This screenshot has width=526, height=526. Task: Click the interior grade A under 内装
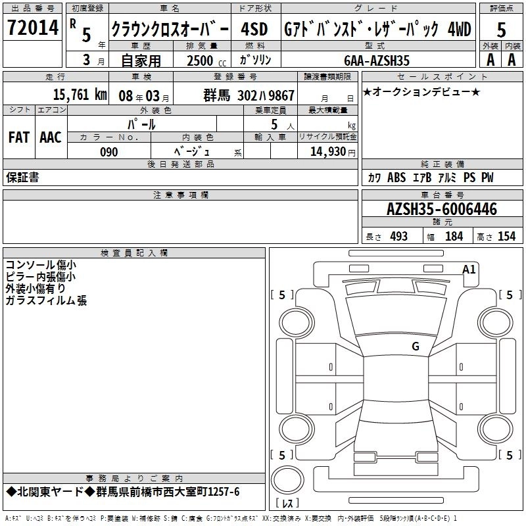tap(512, 60)
